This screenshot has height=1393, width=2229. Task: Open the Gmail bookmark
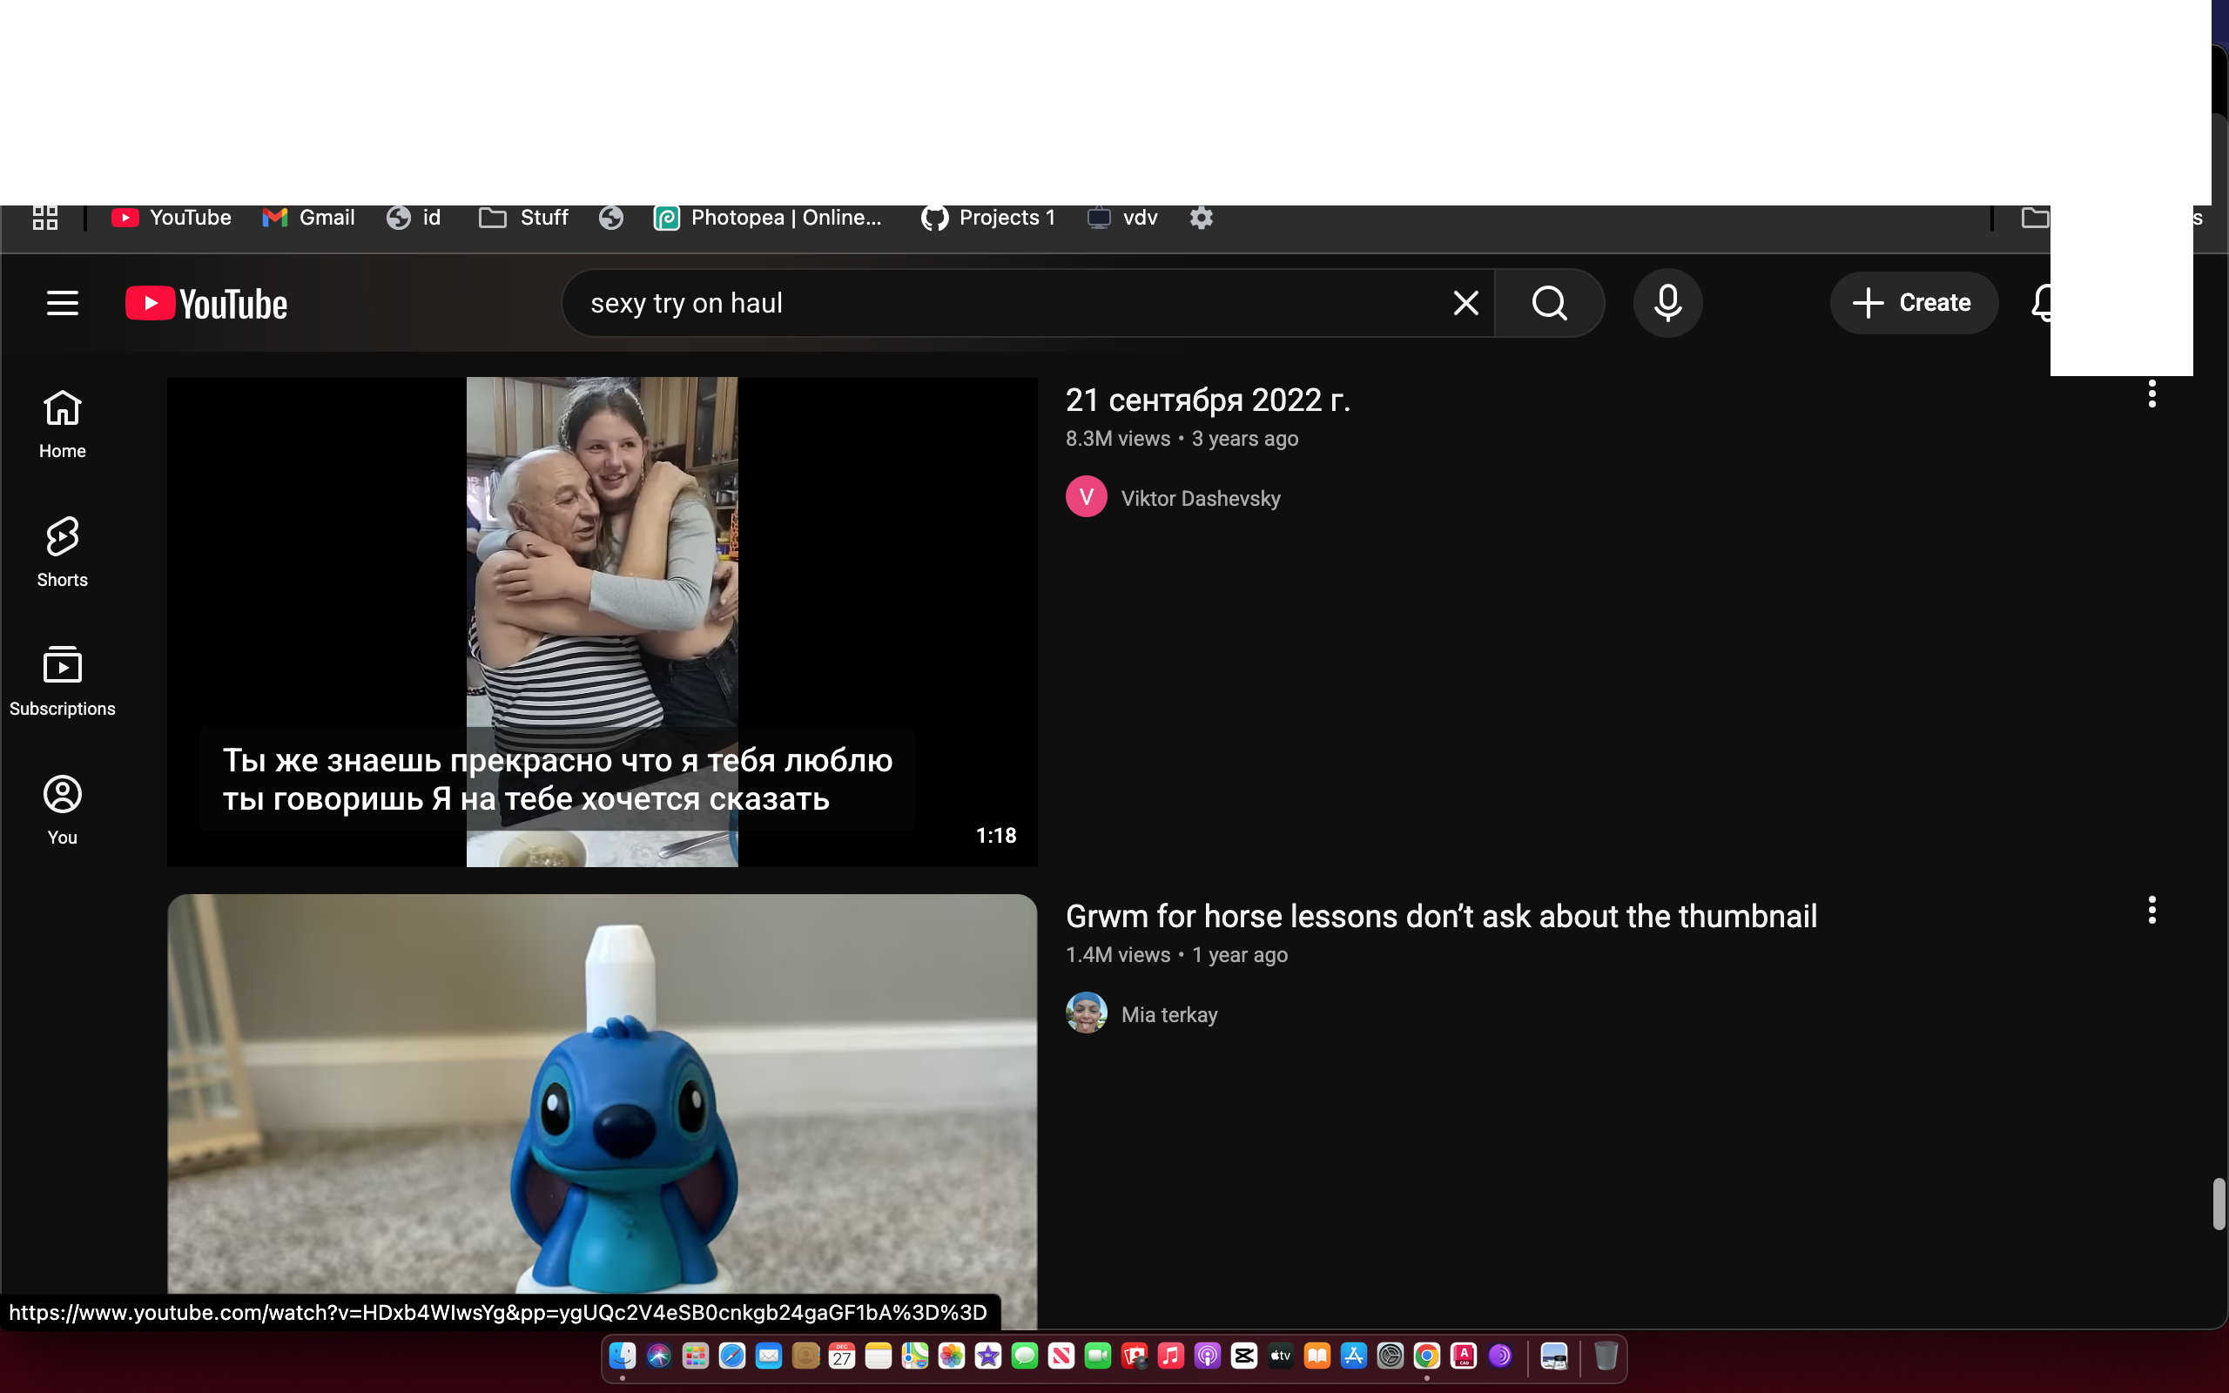pos(308,218)
